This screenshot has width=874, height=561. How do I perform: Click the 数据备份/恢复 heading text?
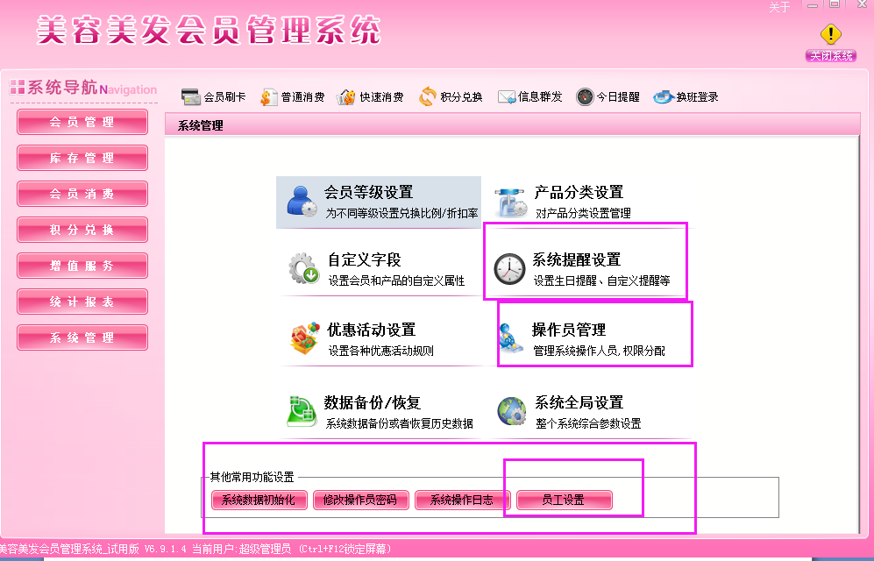click(373, 402)
